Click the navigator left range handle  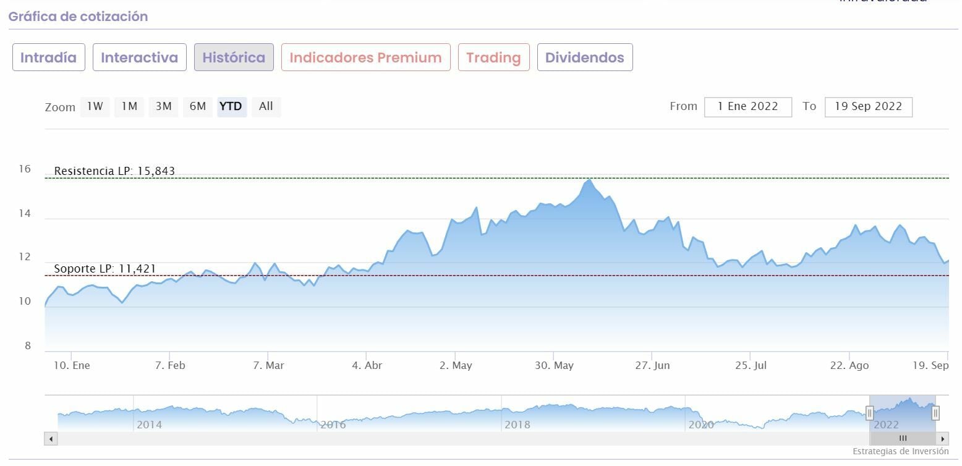click(869, 413)
